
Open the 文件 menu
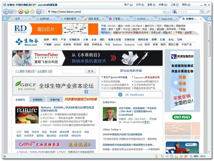tap(140, 5)
